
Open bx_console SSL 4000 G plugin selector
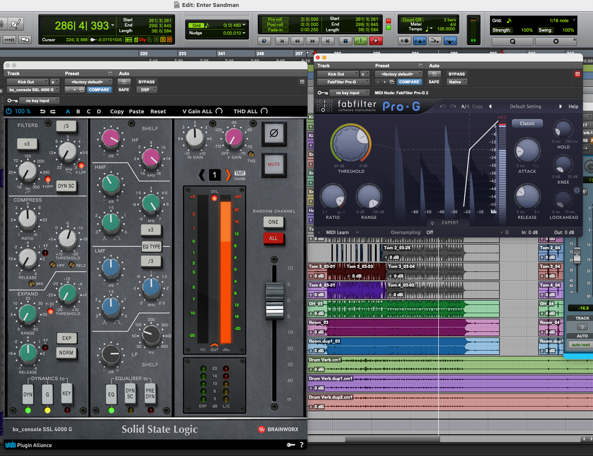coord(33,90)
